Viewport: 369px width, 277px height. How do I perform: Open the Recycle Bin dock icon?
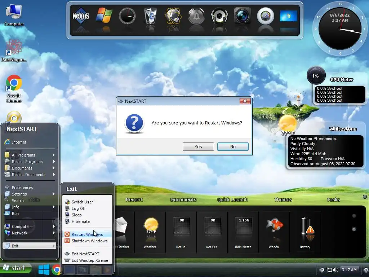point(150,16)
